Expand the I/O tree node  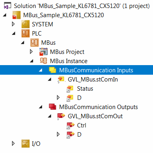[x=13, y=143]
